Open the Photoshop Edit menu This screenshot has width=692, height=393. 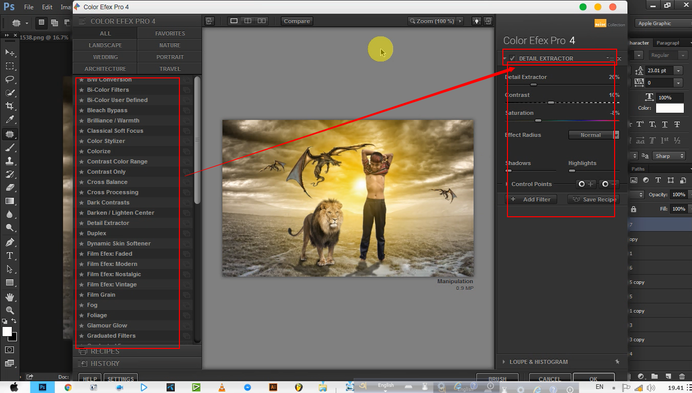(x=47, y=7)
